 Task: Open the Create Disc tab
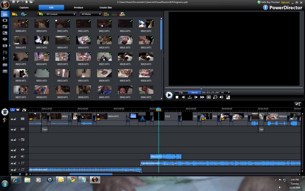pyautogui.click(x=106, y=8)
